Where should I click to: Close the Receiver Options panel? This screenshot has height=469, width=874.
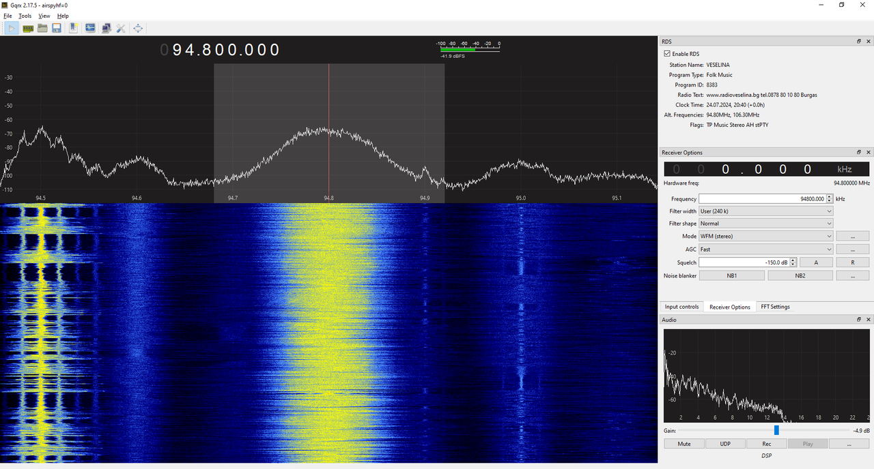point(869,153)
